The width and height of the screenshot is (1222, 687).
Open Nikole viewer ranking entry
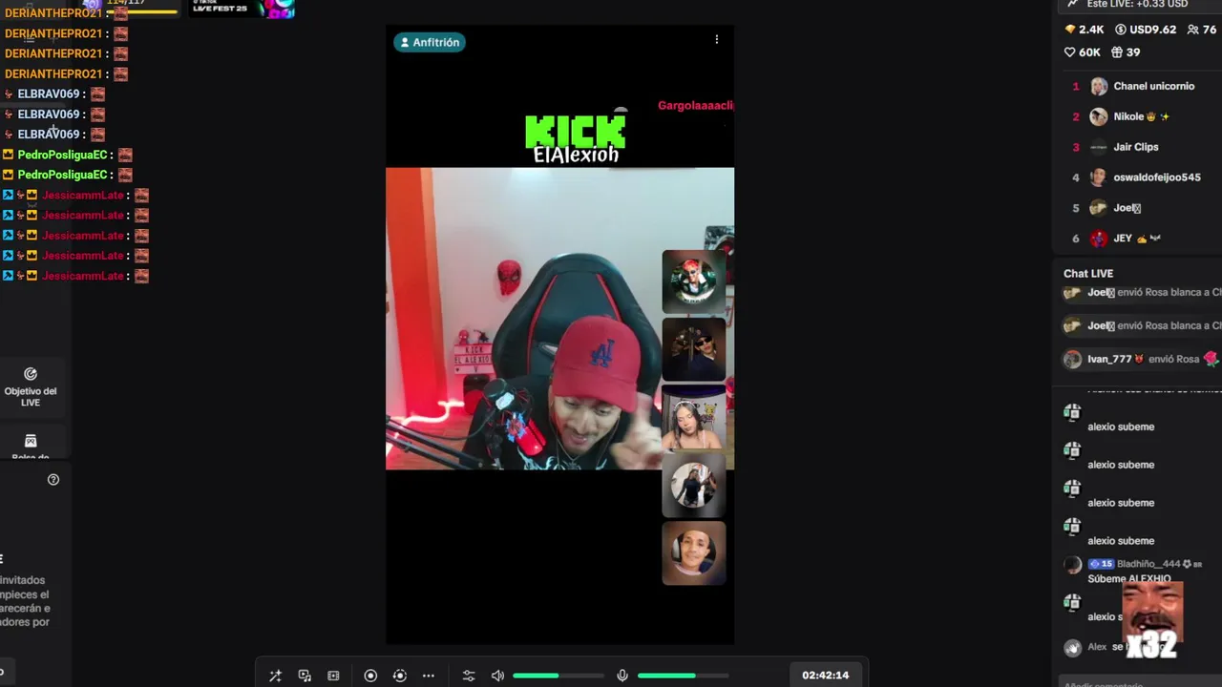click(1142, 116)
